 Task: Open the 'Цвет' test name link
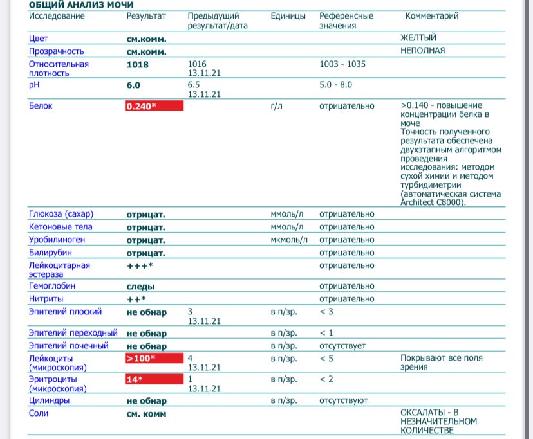pos(38,39)
